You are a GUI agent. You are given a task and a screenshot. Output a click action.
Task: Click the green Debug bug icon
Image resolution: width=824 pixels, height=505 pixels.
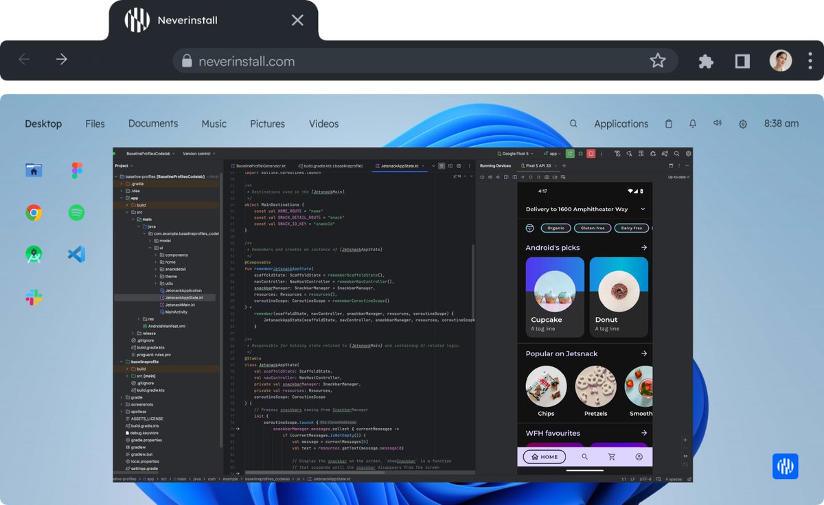pos(580,154)
